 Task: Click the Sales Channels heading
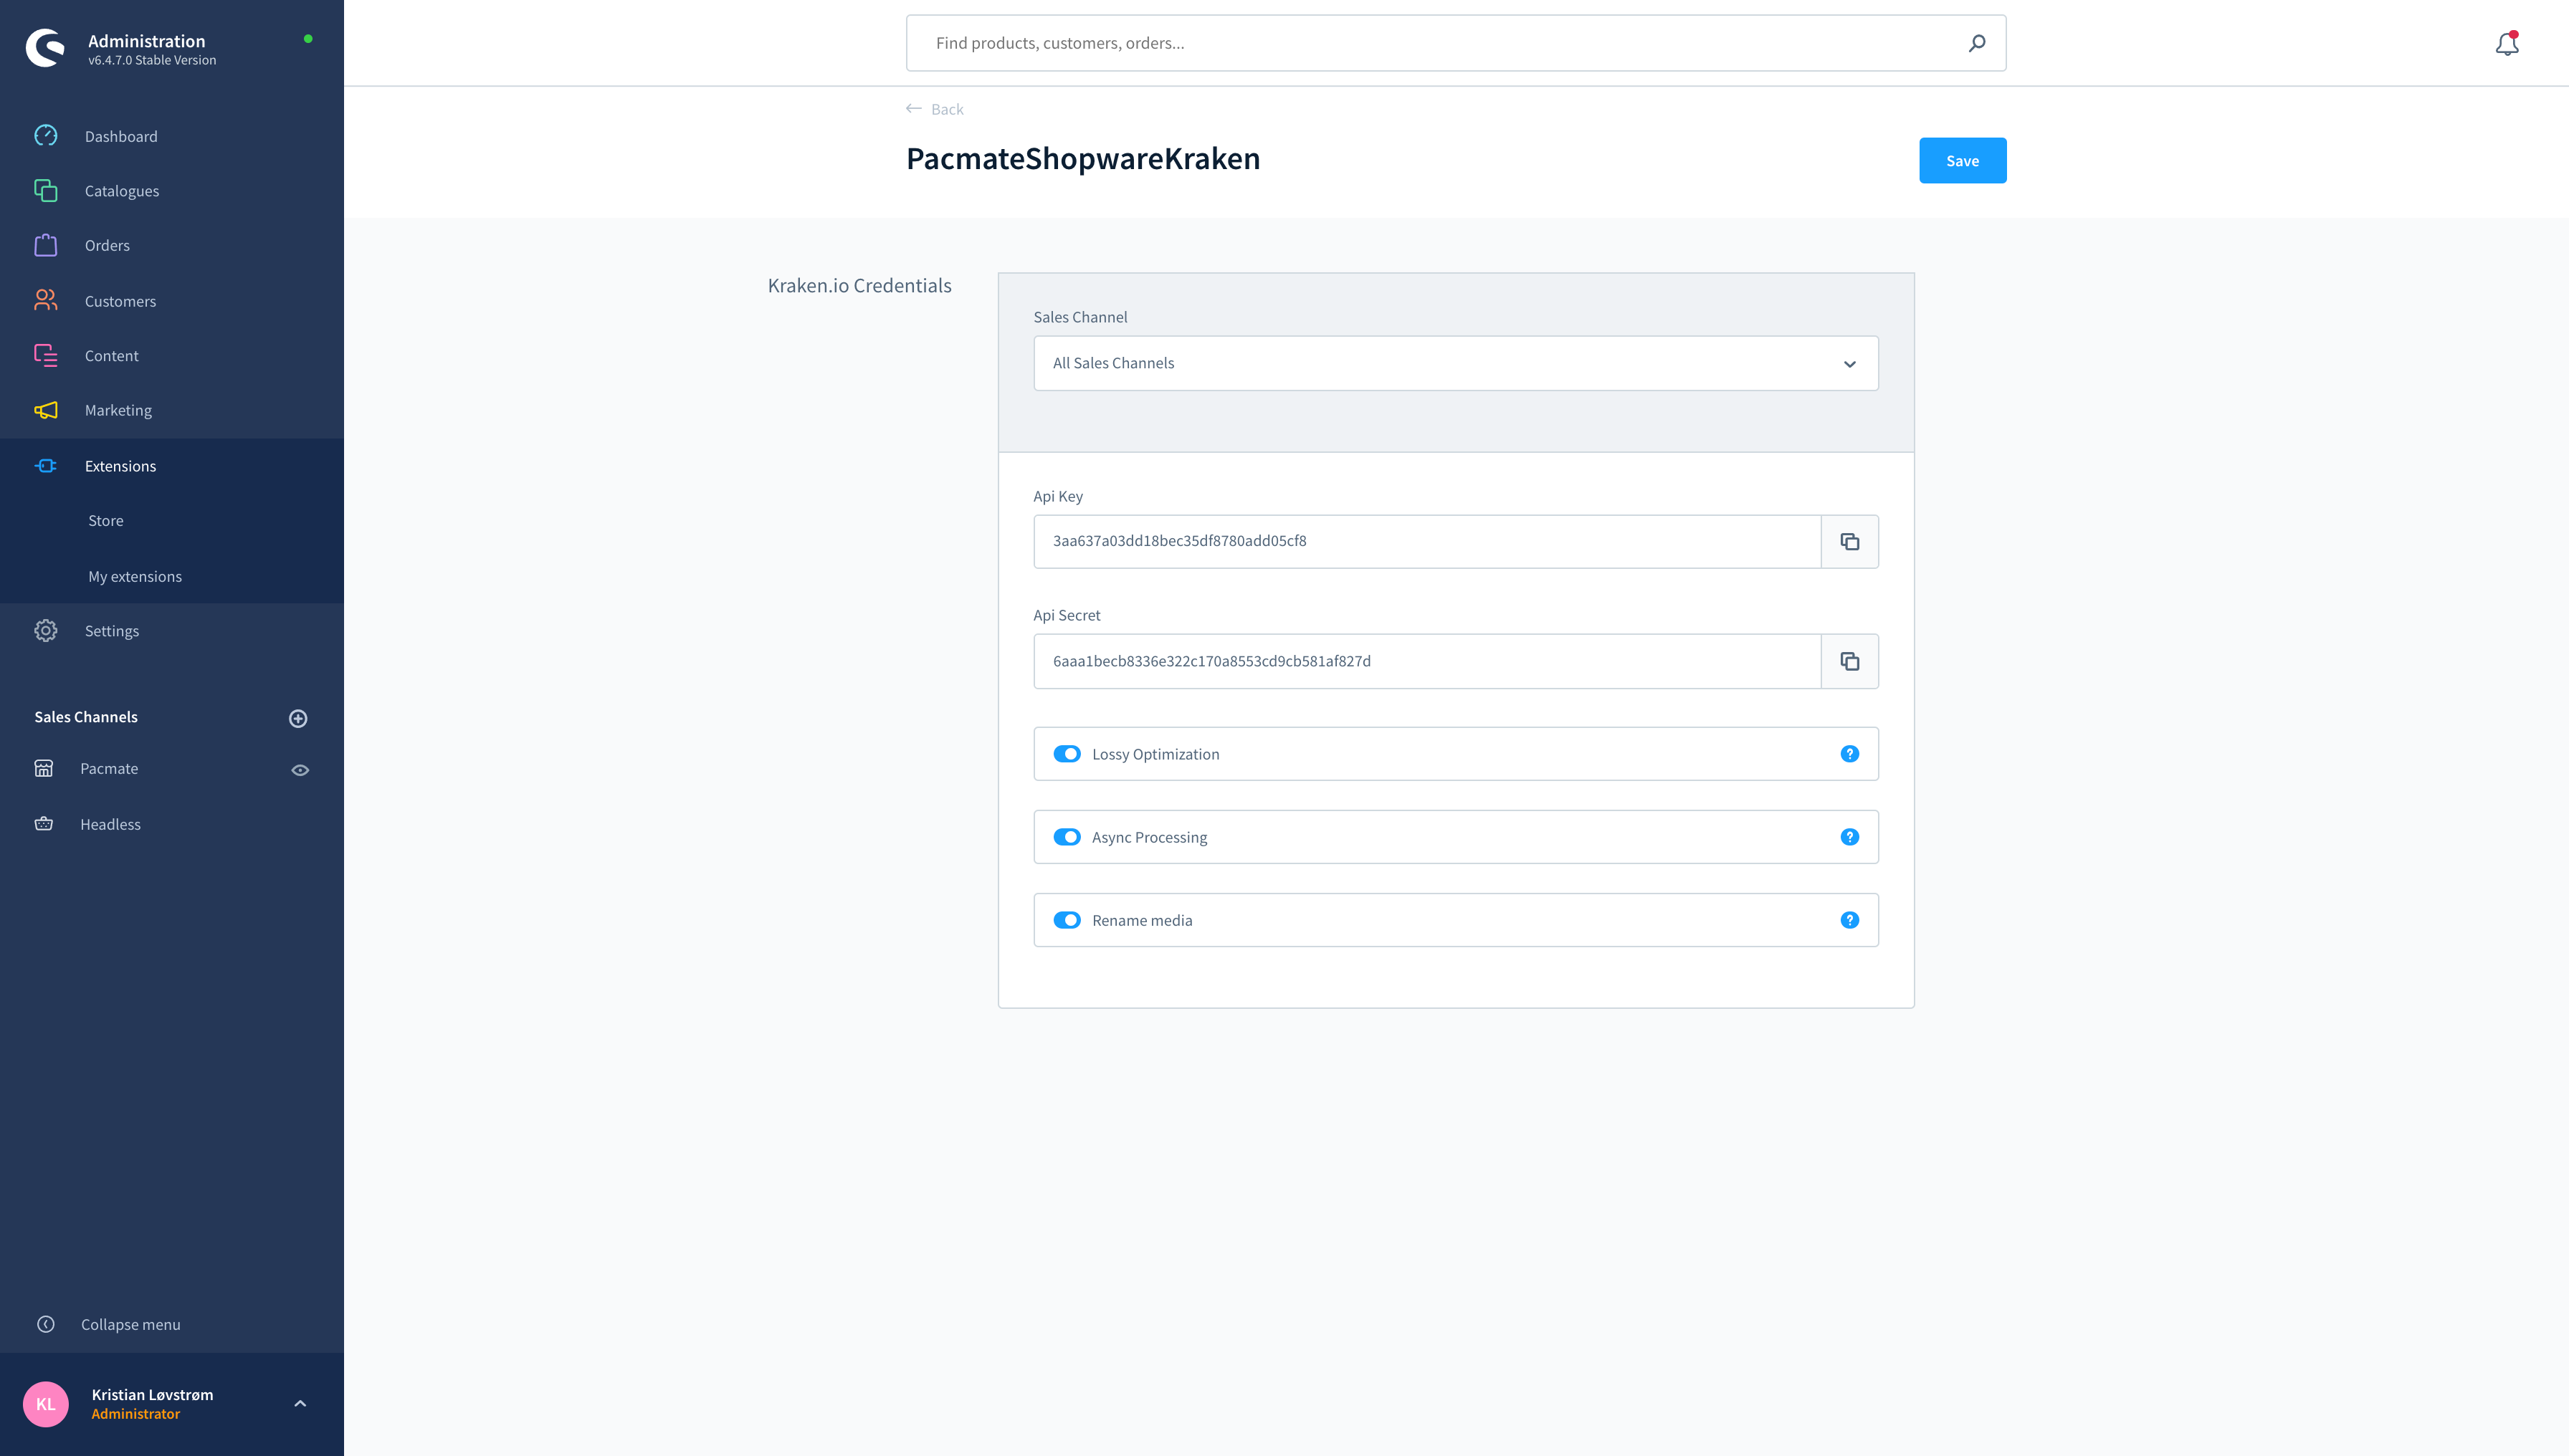[86, 717]
